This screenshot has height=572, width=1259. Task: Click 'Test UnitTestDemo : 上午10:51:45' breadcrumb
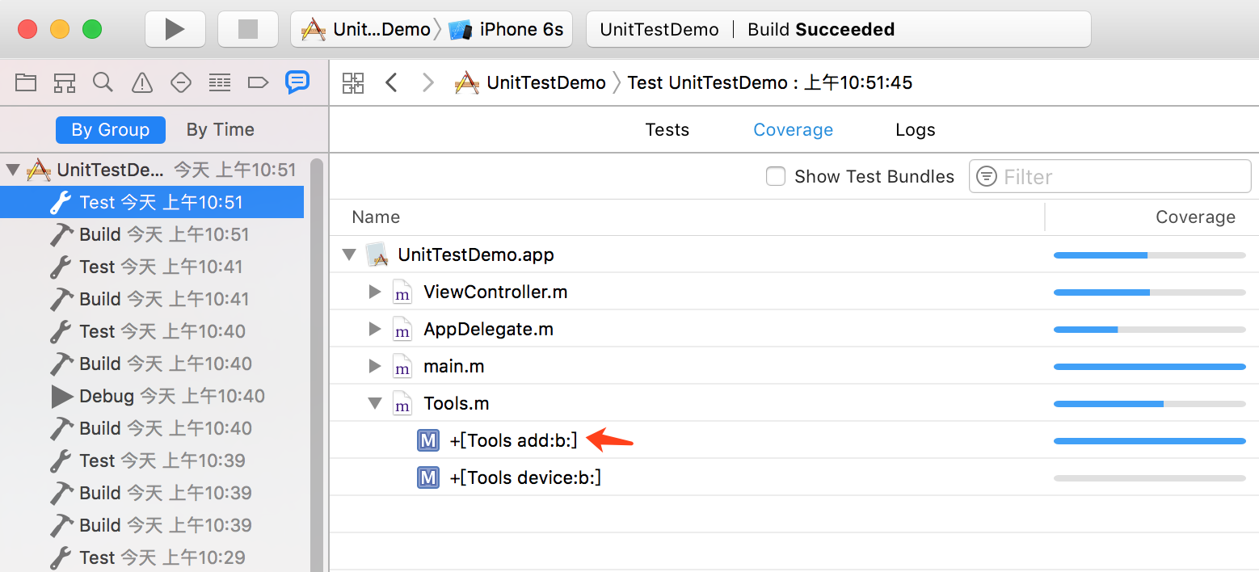(x=770, y=82)
